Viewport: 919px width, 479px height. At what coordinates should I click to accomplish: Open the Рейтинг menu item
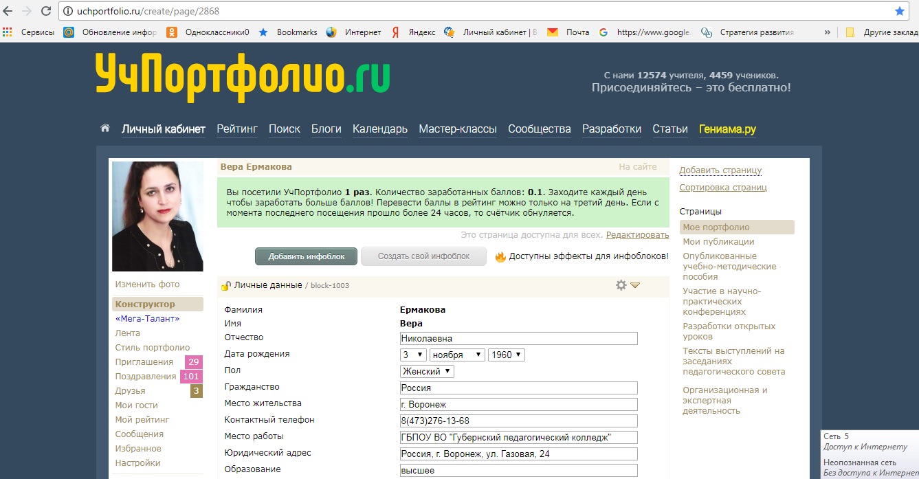pyautogui.click(x=237, y=129)
